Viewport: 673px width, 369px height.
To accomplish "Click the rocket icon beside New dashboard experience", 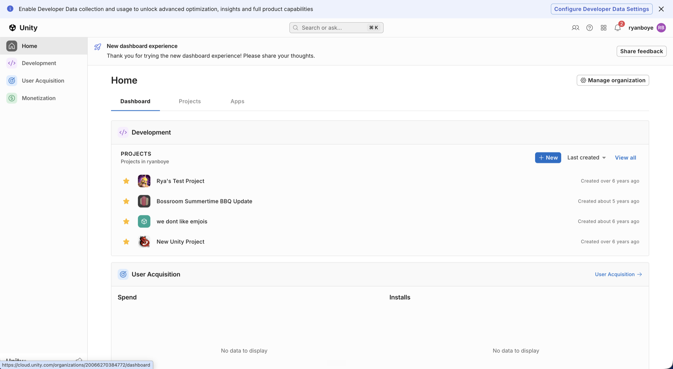I will (x=98, y=47).
